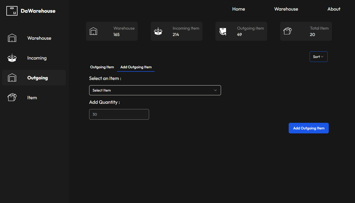The height and width of the screenshot is (203, 355).
Task: Focus the Add Quantity input field
Action: (119, 114)
